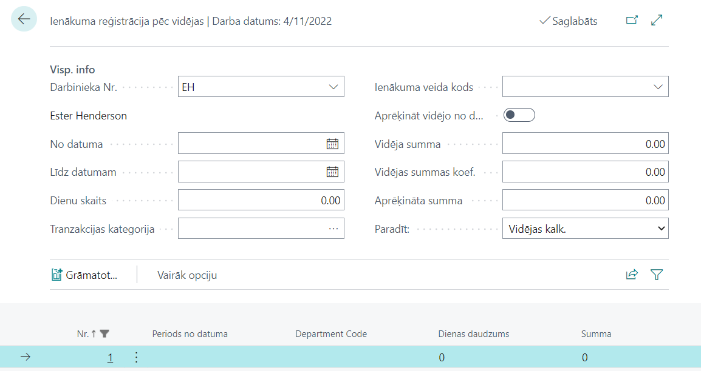Click the share icon in action bar
This screenshot has width=701, height=371.
pyautogui.click(x=632, y=275)
